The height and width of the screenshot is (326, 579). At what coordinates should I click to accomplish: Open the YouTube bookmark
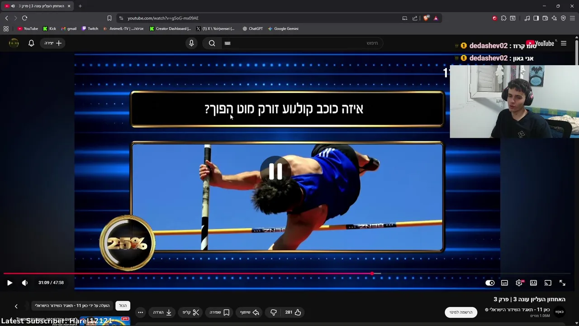pyautogui.click(x=28, y=29)
